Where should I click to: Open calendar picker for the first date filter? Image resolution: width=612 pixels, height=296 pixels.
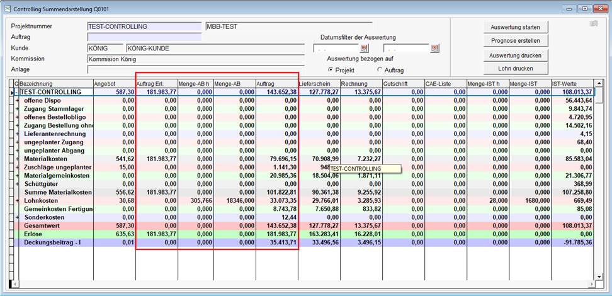pos(364,48)
